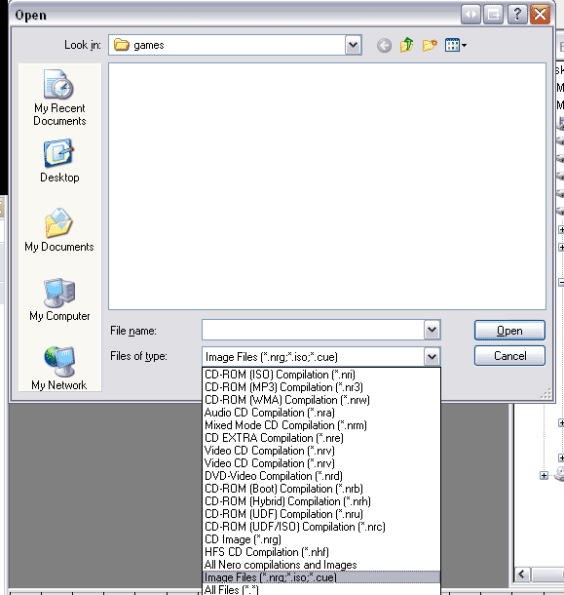564x595 pixels.
Task: Choose CD-ROM (UDF/ISO) Compilation (*.nrc)
Action: click(321, 527)
